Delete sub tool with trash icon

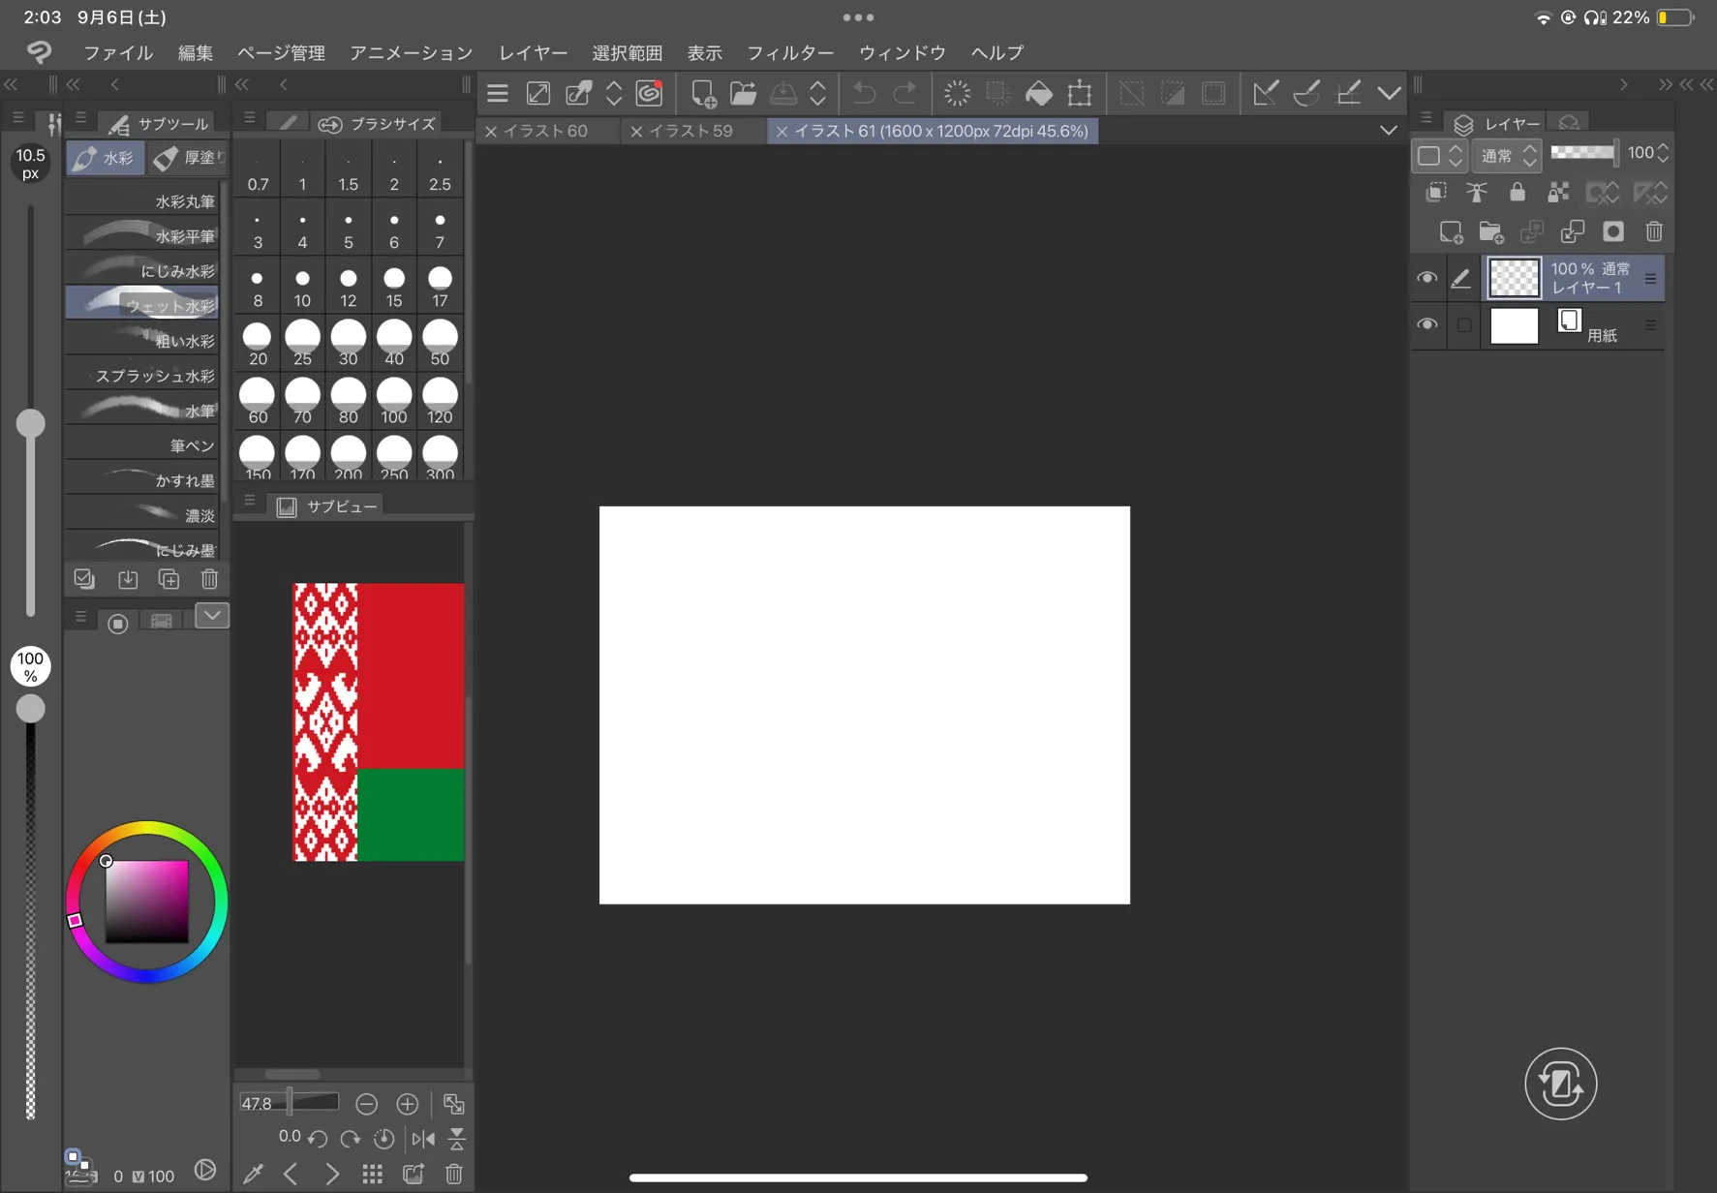coord(209,579)
